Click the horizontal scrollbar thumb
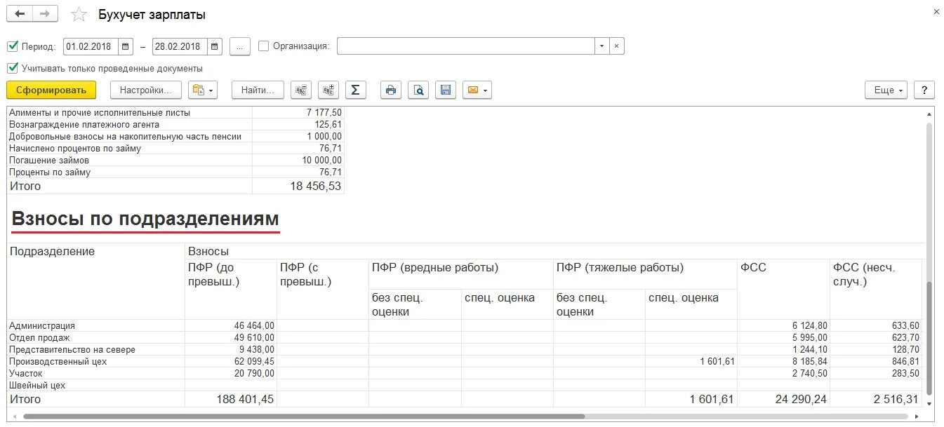944x427 pixels. tap(304, 416)
